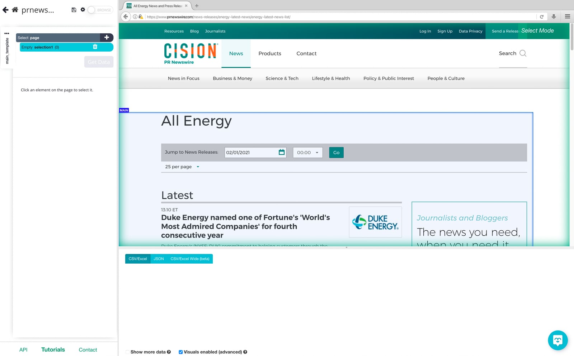Switch to the CSV/Excel tab
The image size is (574, 356).
tap(138, 259)
